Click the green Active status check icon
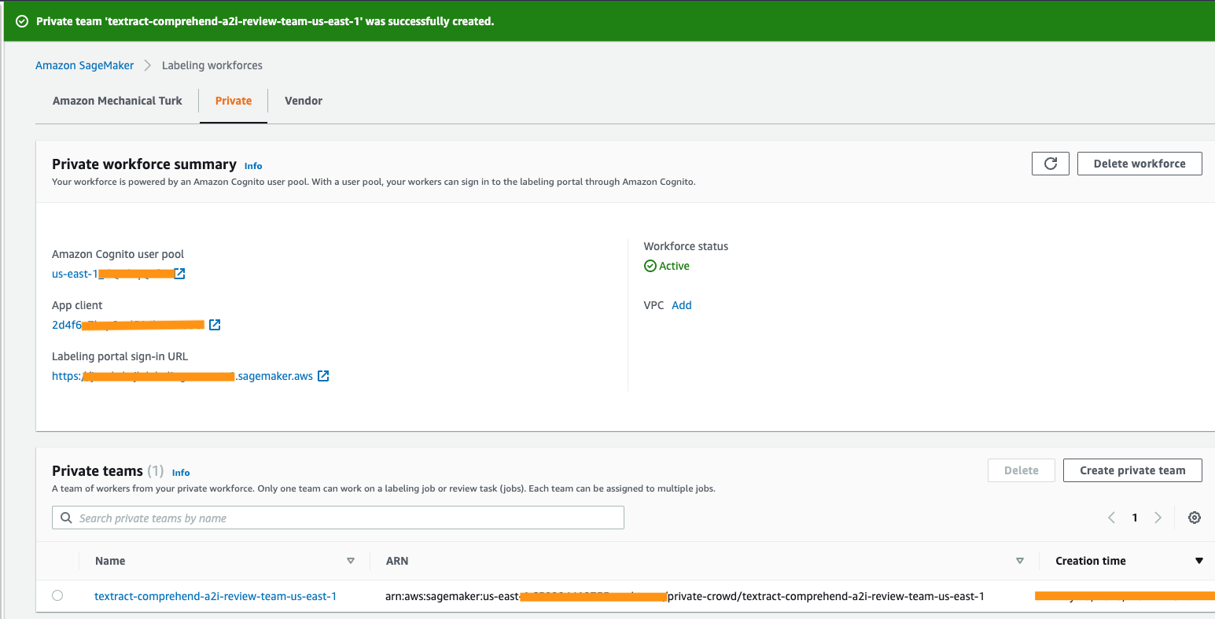Screen dimensions: 1215x619 click(x=650, y=266)
